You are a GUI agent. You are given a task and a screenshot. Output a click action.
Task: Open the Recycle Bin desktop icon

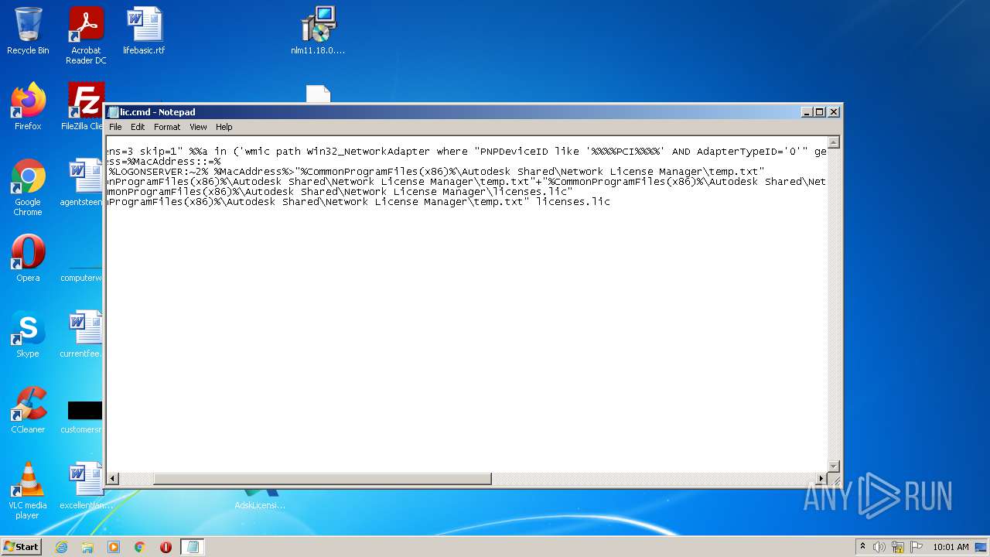(x=28, y=31)
